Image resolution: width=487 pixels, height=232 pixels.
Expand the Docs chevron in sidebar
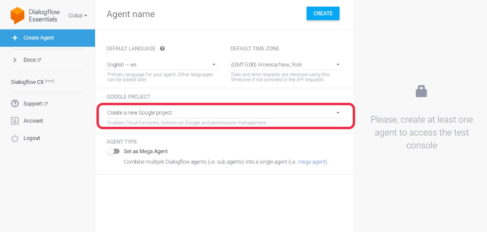point(15,60)
